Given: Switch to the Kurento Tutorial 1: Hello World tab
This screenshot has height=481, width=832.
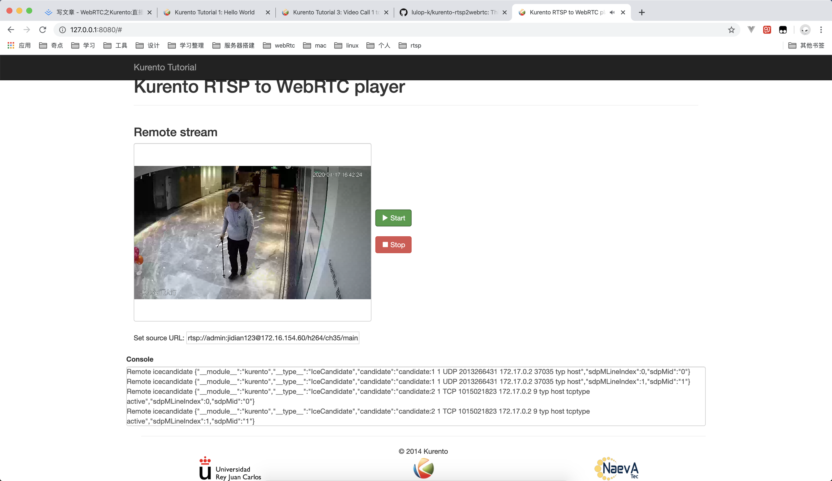Looking at the screenshot, I should 214,12.
